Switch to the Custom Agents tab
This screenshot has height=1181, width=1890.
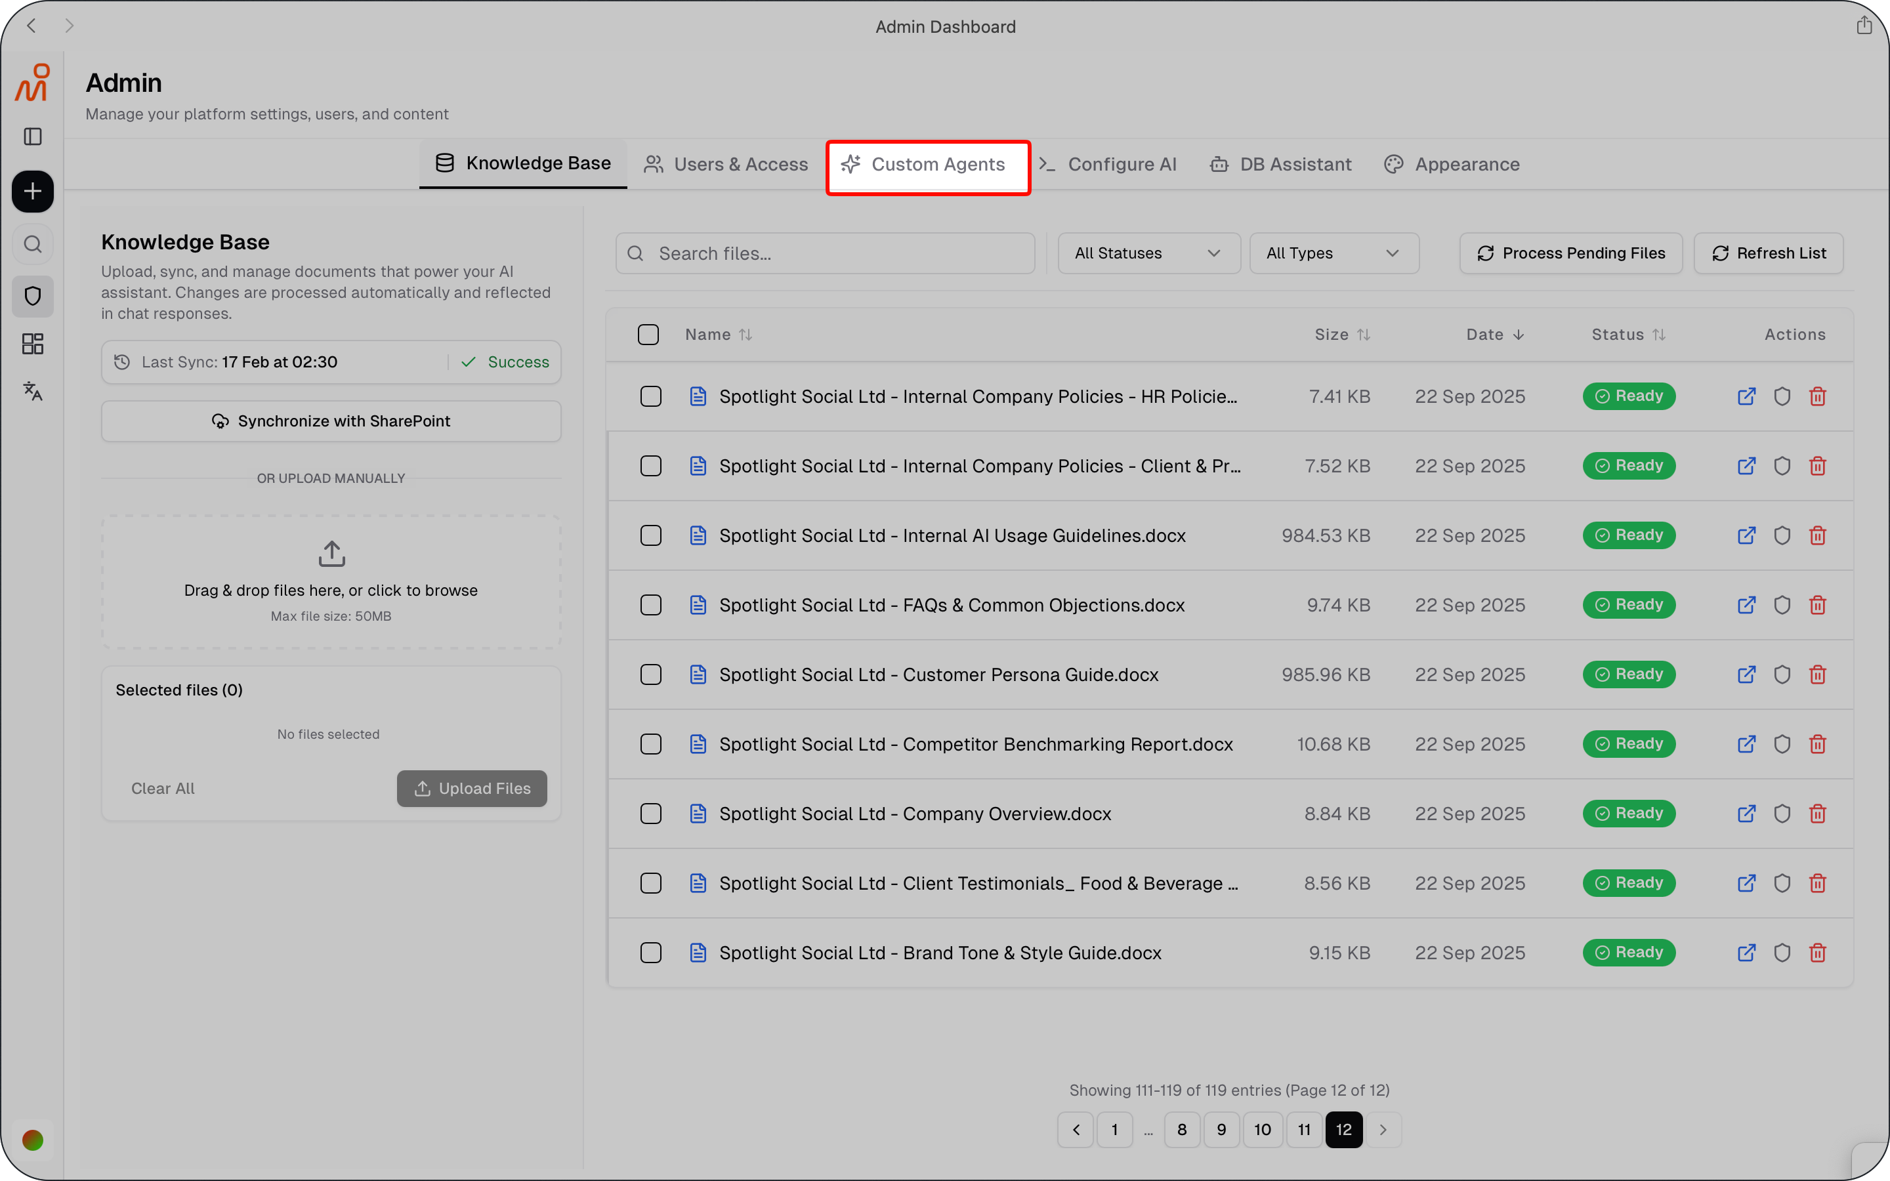coord(928,165)
